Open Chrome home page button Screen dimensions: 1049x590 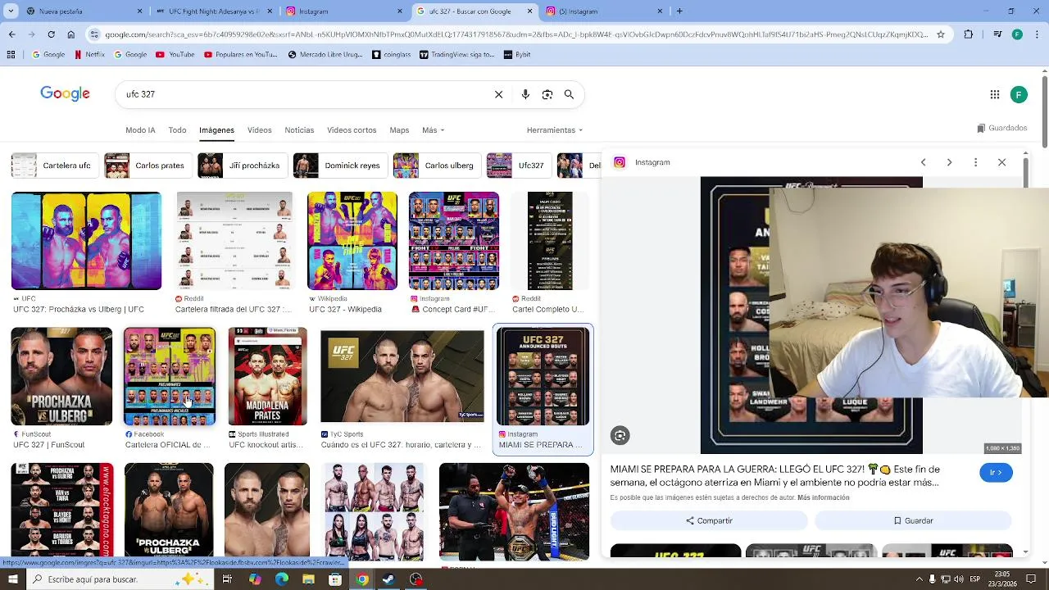click(70, 34)
